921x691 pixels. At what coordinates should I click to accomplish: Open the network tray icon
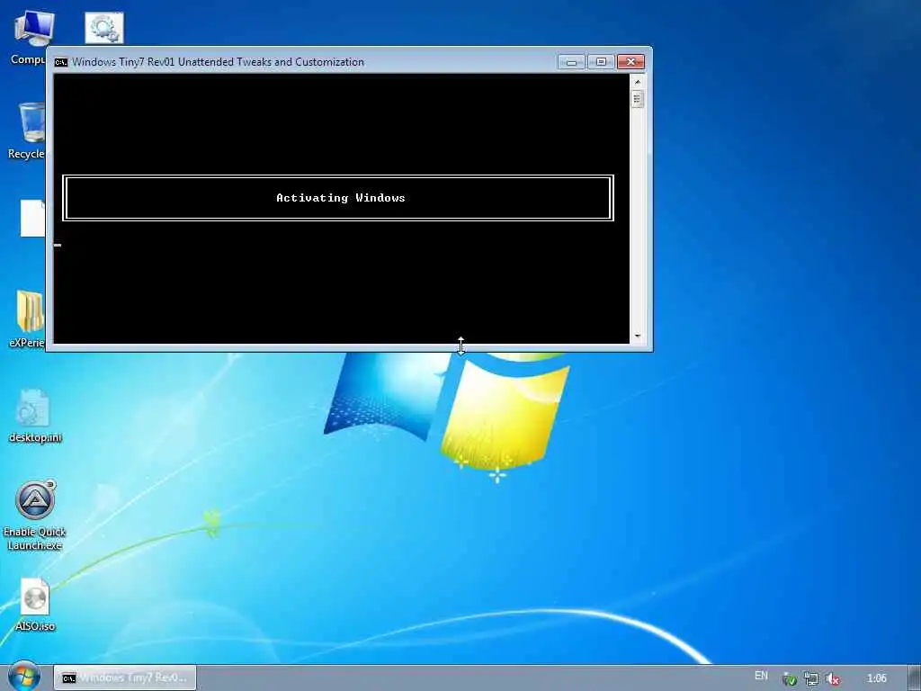(811, 678)
